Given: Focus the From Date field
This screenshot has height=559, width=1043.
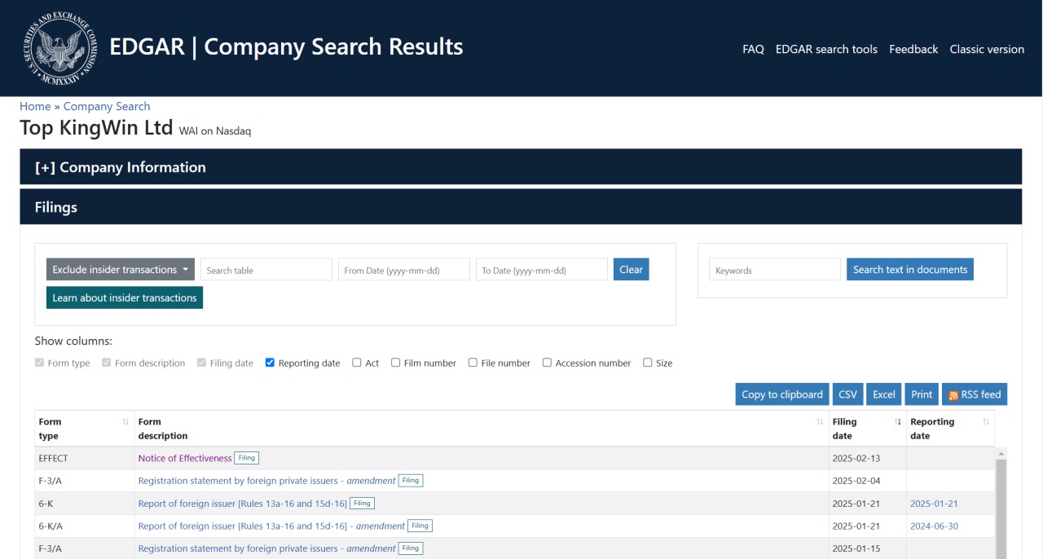Looking at the screenshot, I should click(404, 270).
